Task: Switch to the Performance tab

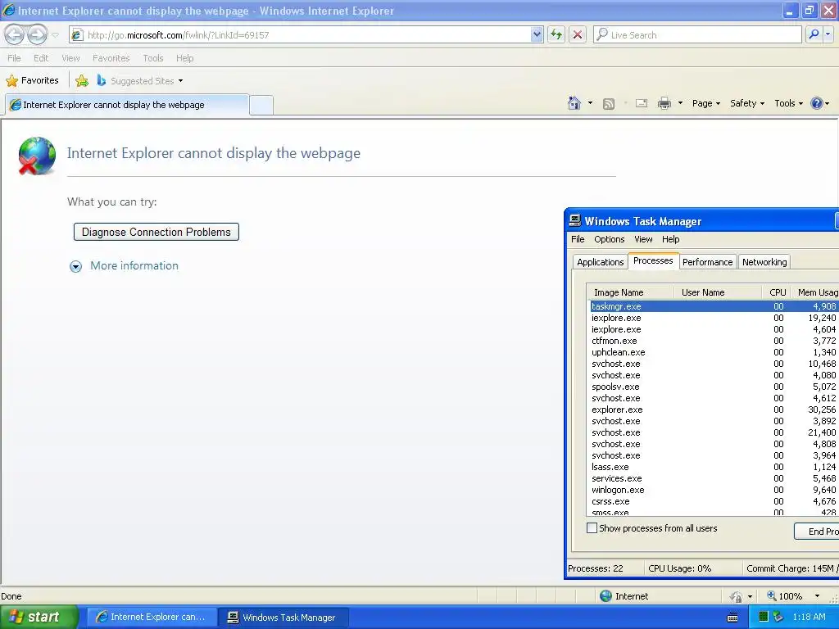Action: [707, 262]
